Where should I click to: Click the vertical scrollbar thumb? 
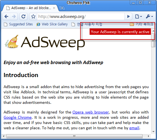point(153,40)
